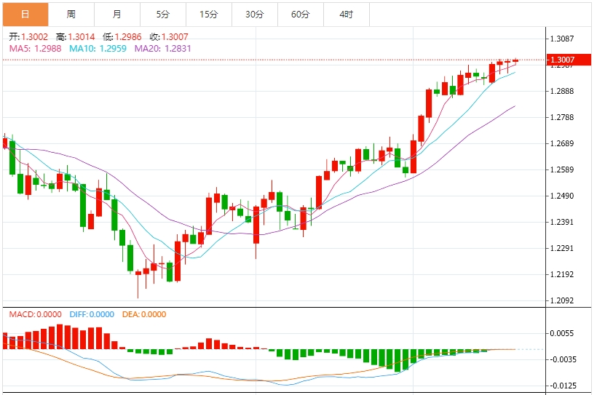This screenshot has width=597, height=395.
Task: Select the DIFF value label
Action: click(x=92, y=314)
